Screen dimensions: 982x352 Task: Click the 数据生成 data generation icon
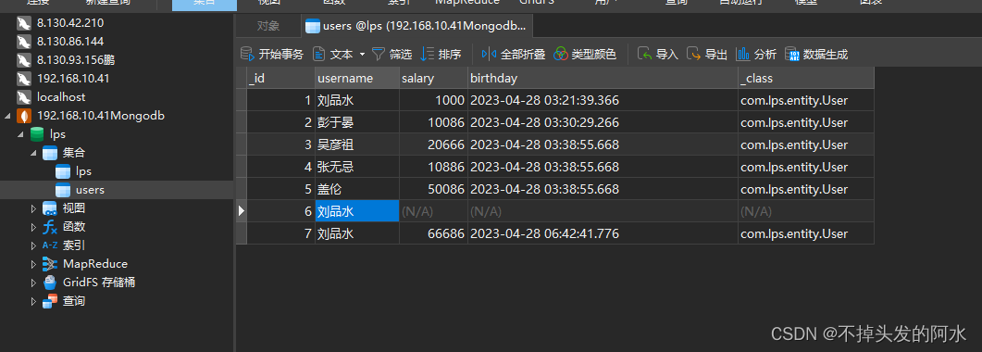point(792,54)
